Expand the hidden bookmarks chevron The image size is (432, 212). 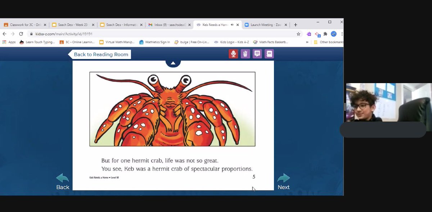307,42
